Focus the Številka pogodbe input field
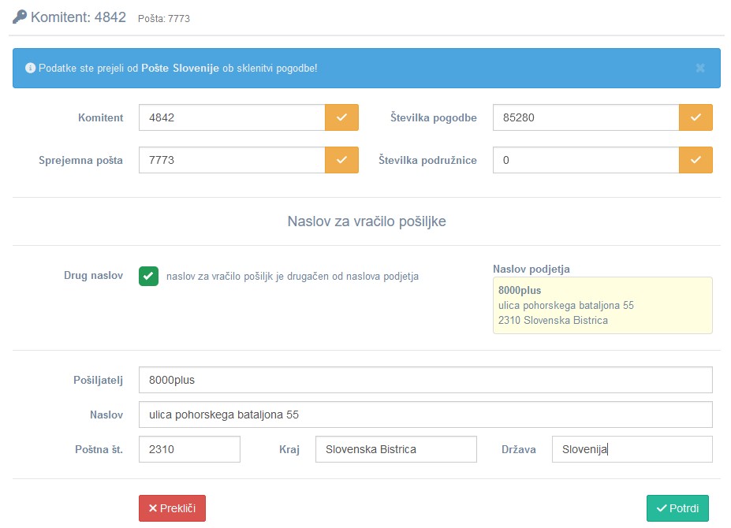Image resolution: width=731 pixels, height=528 pixels. (586, 117)
